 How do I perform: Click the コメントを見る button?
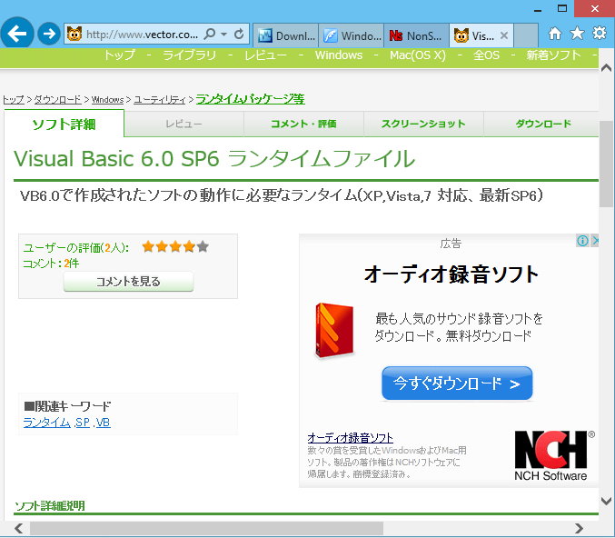(128, 282)
